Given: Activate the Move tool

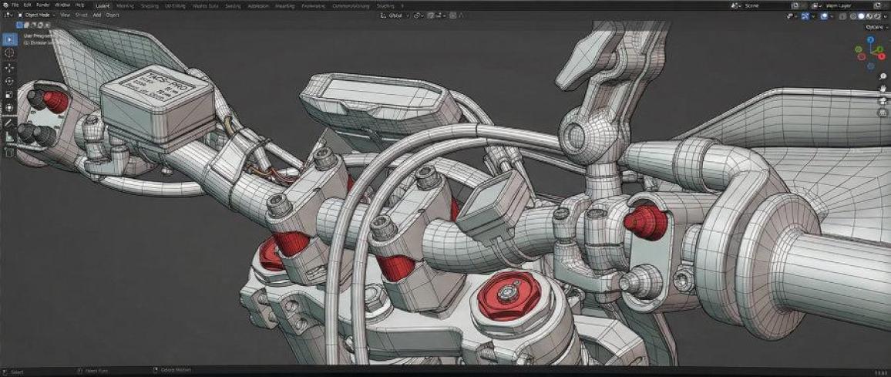Looking at the screenshot, I should tap(9, 67).
